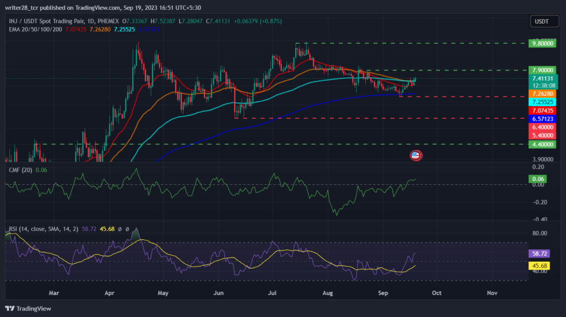Click the TradingView logo at bottom left

click(28, 309)
